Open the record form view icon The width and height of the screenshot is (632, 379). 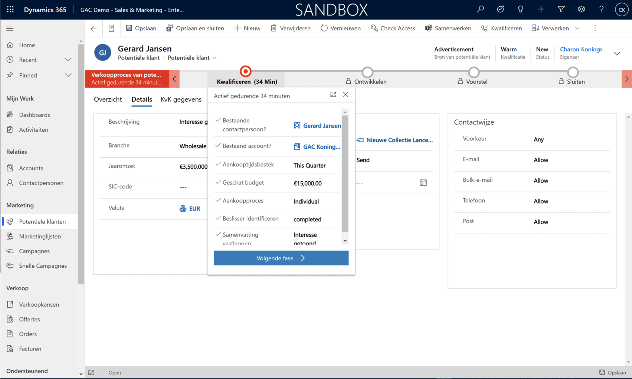tap(111, 28)
